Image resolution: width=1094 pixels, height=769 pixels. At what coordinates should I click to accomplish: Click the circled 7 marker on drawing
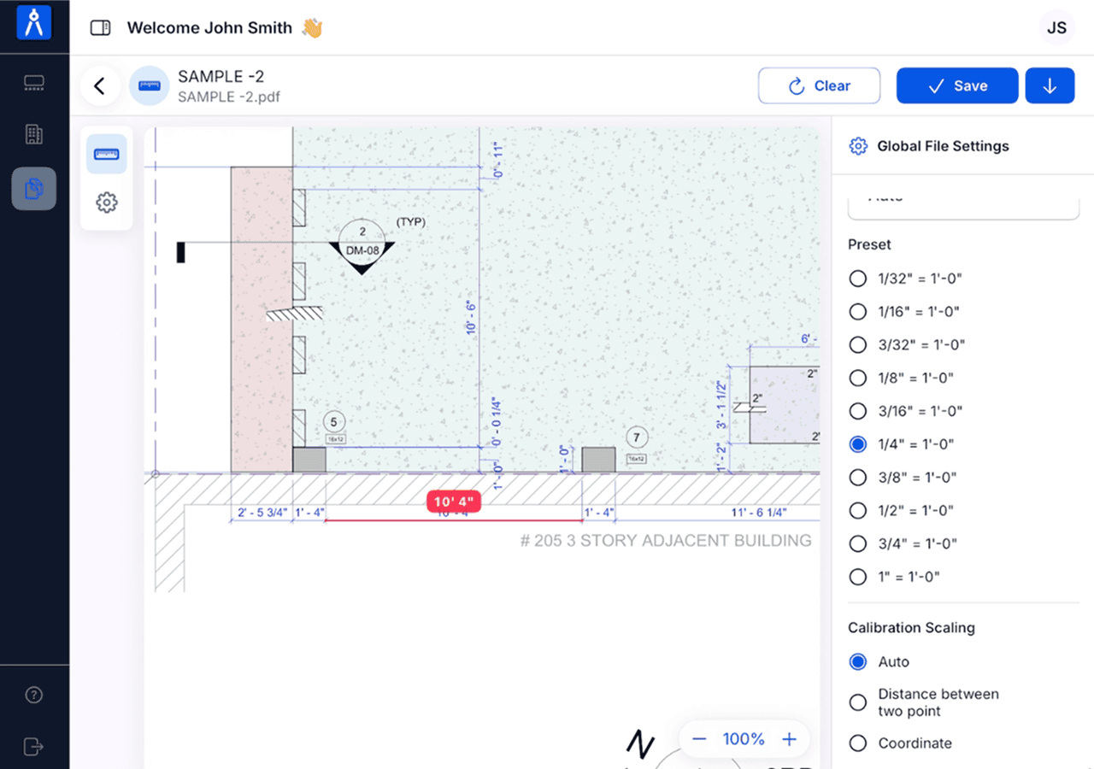(x=635, y=437)
